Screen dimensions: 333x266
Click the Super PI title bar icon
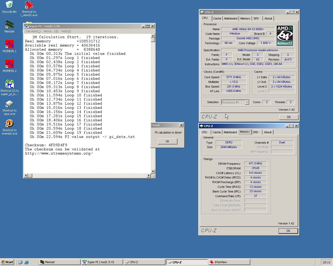(x=26, y=26)
